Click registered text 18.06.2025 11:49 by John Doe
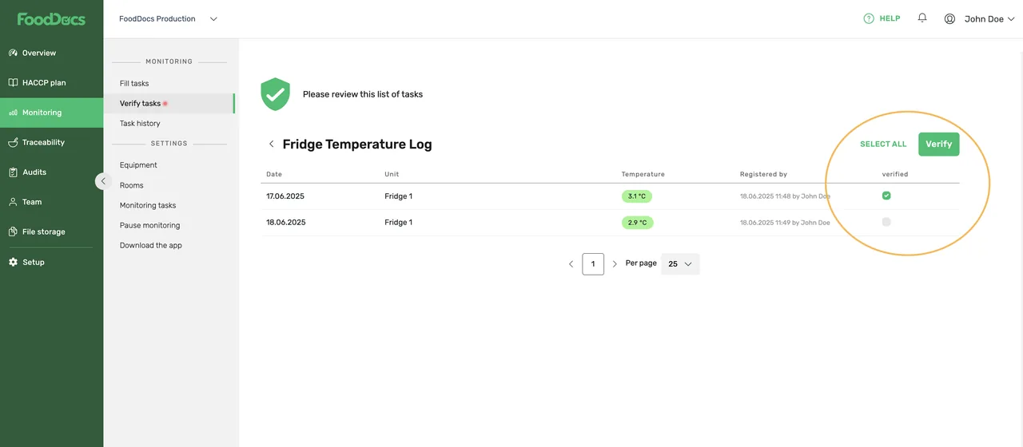The height and width of the screenshot is (447, 1023). pyautogui.click(x=785, y=223)
